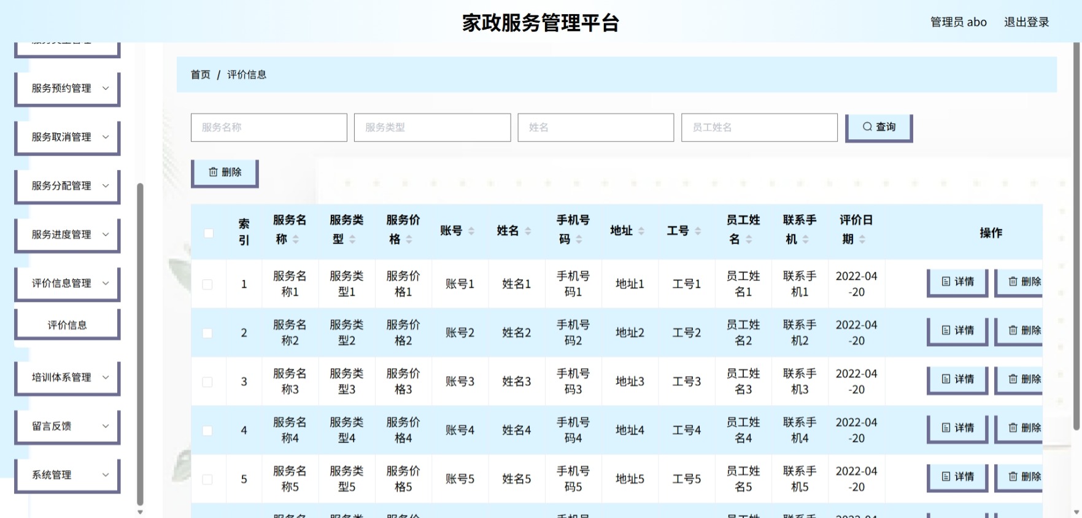1082x518 pixels.
Task: Tick the checkbox for row 4
Action: click(x=207, y=431)
